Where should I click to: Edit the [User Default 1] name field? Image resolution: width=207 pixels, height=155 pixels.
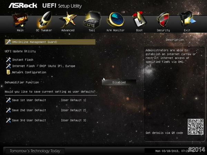coord(73,100)
